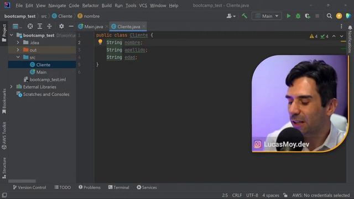Collapse all in Project tree
Image resolution: width=354 pixels, height=199 pixels.
[49, 27]
